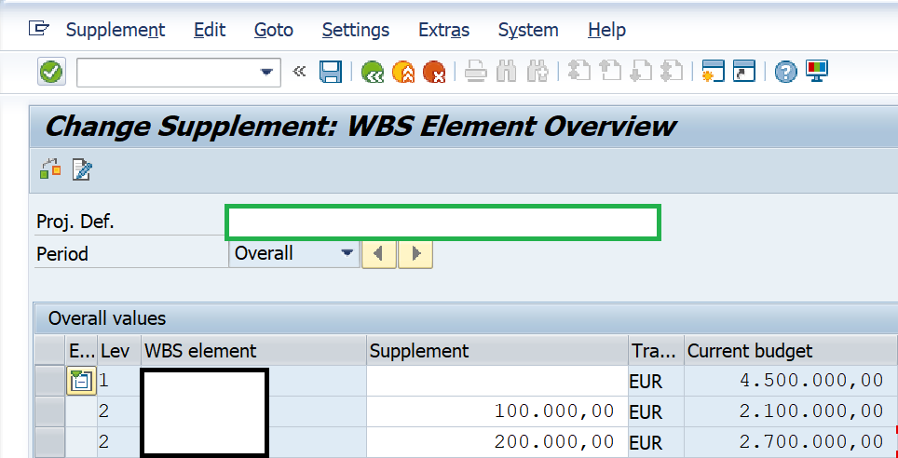Collapse the command field with the double chevron
The image size is (898, 458).
tap(299, 72)
